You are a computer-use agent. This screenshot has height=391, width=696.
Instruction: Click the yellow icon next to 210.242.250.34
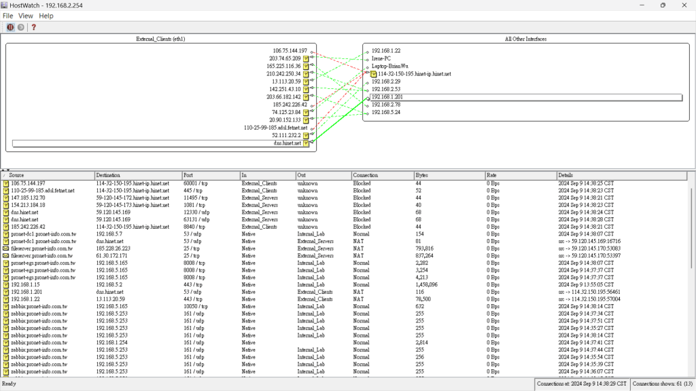click(306, 74)
